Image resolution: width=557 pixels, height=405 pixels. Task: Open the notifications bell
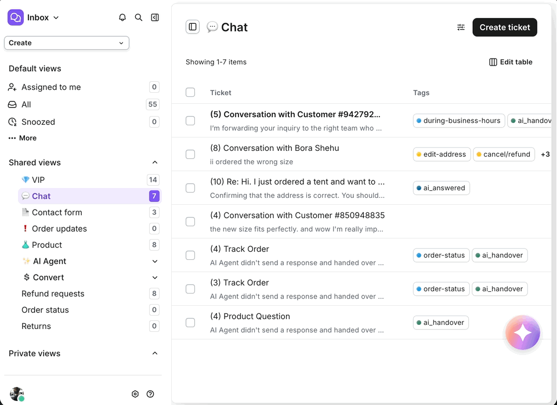[122, 17]
